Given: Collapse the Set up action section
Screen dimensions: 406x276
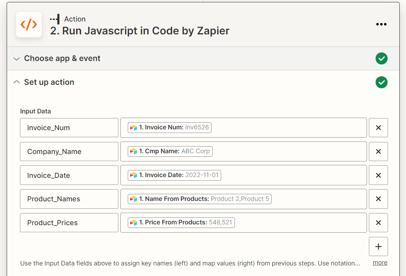Looking at the screenshot, I should click(16, 82).
